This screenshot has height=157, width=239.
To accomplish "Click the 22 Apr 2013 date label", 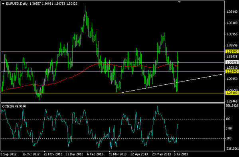I will pos(139,154).
